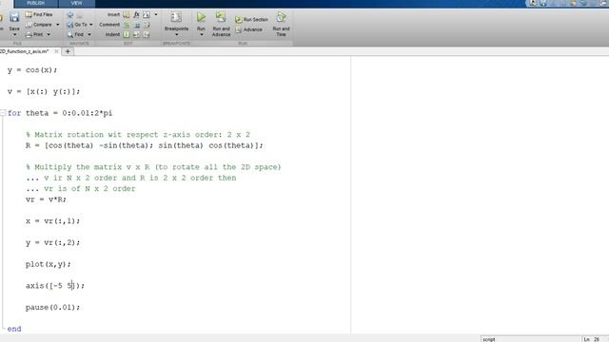
Task: Click the plus new-tab button
Action: point(68,51)
